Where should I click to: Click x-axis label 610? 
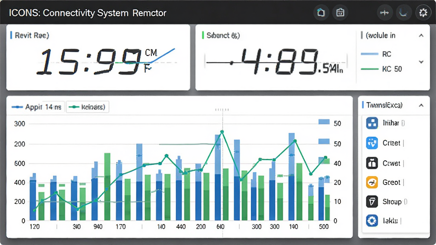click(220, 227)
